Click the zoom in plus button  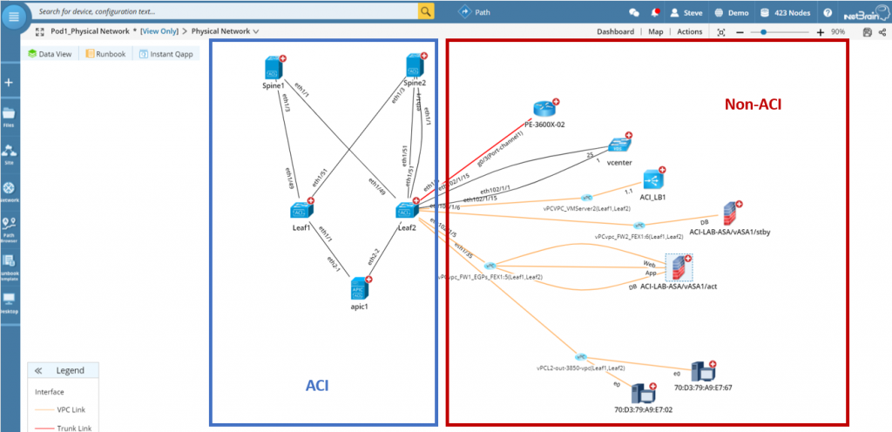tap(820, 32)
